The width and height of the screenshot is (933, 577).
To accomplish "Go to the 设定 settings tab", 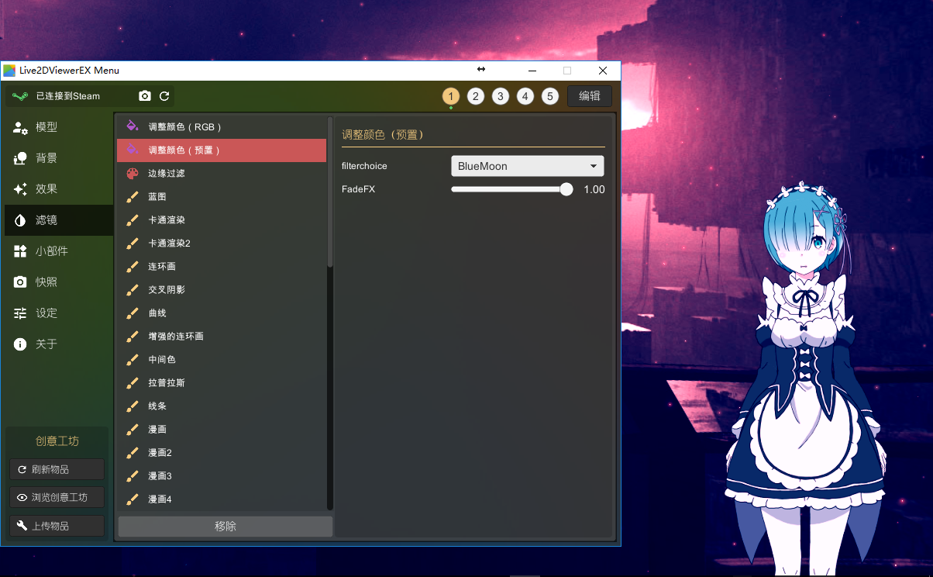I will click(46, 313).
